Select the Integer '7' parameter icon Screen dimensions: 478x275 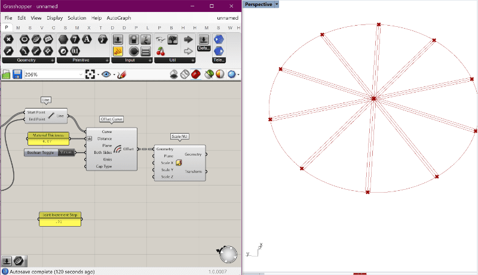pos(75,39)
